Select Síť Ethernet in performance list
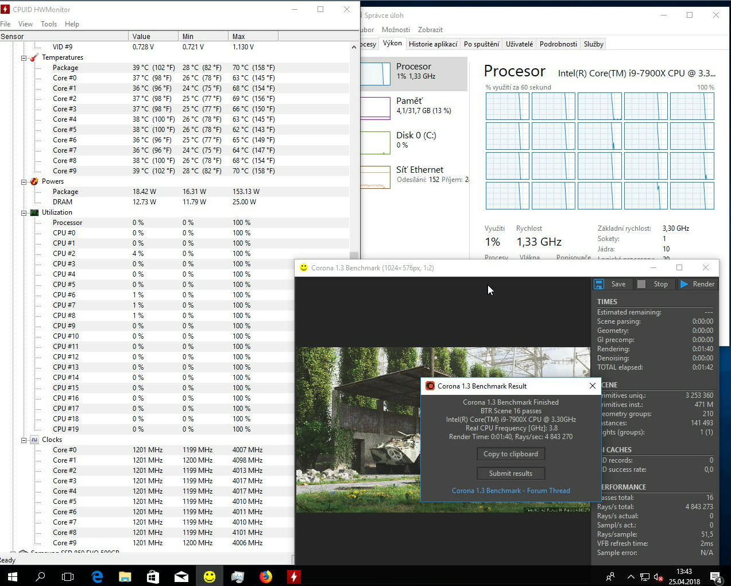Image resolution: width=731 pixels, height=586 pixels. tap(413, 176)
